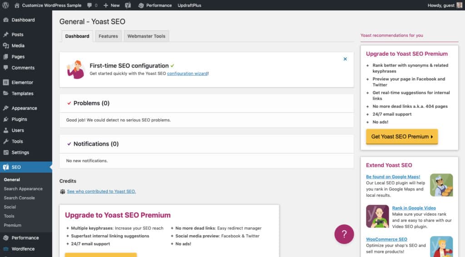Go to Dashboard in the sidebar
This screenshot has width=465, height=257.
pyautogui.click(x=26, y=20)
